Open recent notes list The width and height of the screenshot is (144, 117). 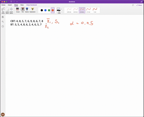coord(3,26)
